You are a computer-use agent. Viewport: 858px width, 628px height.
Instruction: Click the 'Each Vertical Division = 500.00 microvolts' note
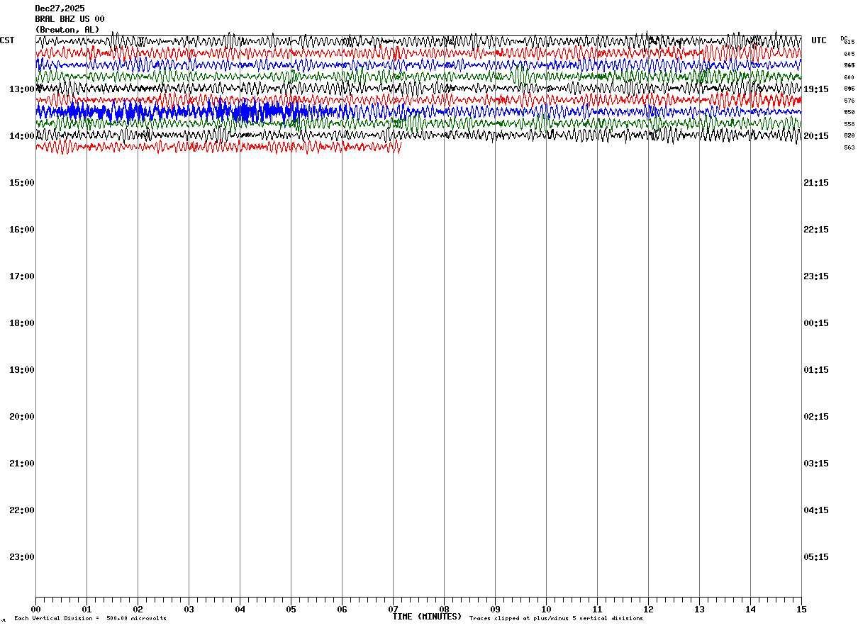click(x=90, y=619)
